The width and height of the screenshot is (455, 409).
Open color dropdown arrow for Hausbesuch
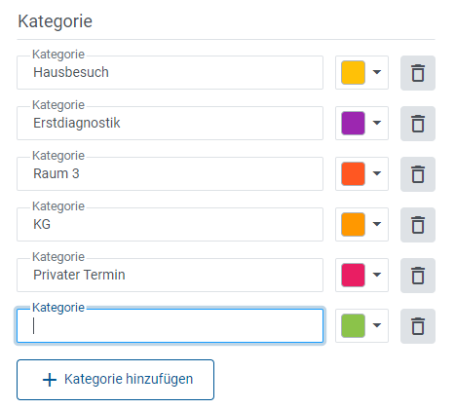[377, 72]
